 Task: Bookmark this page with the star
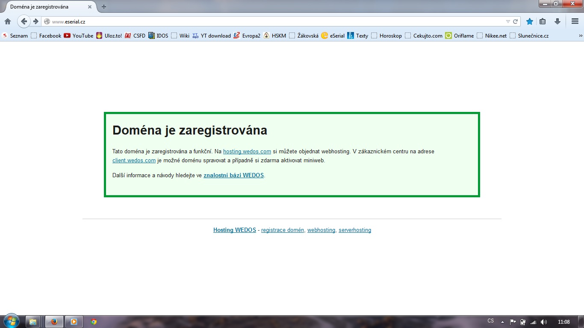[x=530, y=21]
